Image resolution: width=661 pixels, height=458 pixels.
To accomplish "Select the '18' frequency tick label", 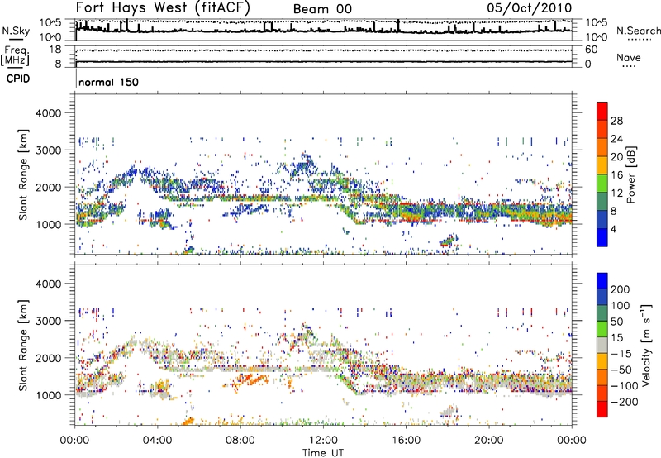I will [55, 50].
